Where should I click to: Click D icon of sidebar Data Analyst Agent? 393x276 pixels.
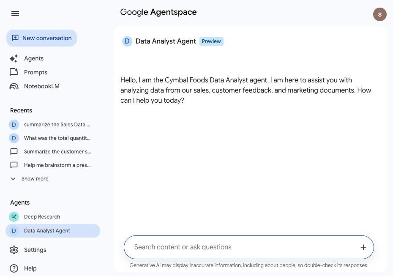pos(14,231)
